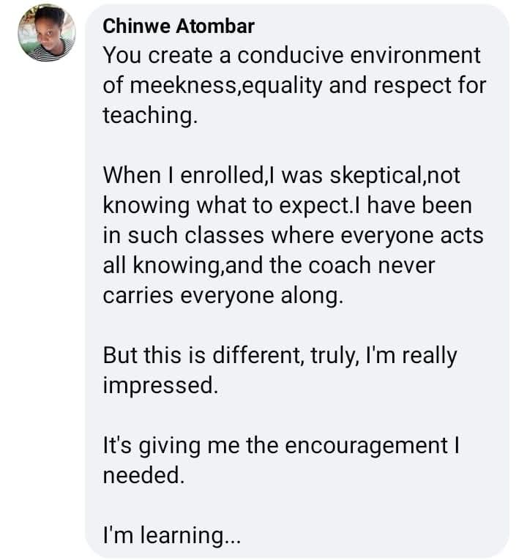Click the word "teaching." in the comment

coord(150,116)
